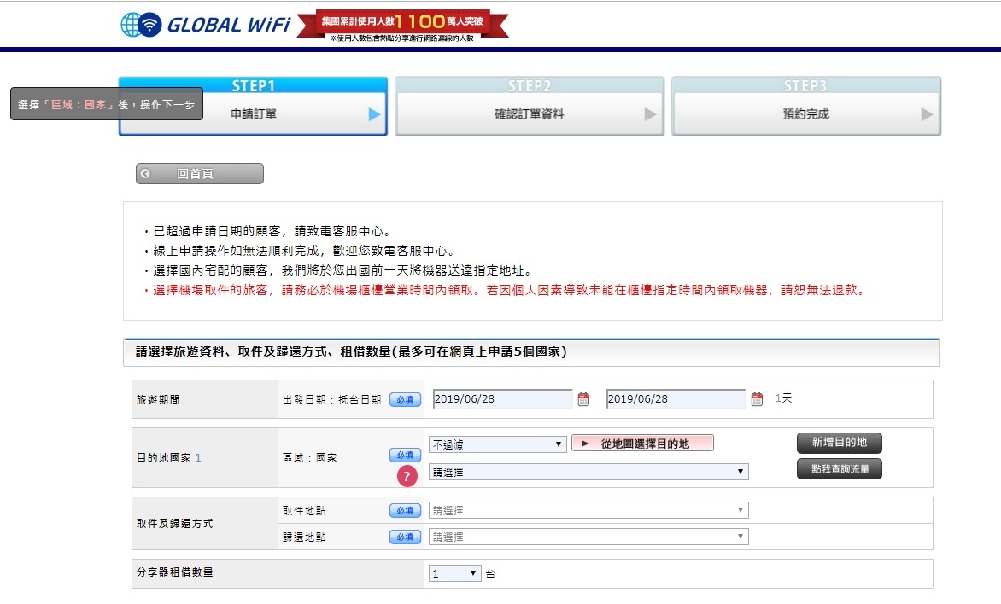This screenshot has height=604, width=1001.
Task: Open the 取件地點 pickup location dropdown
Action: tap(588, 510)
